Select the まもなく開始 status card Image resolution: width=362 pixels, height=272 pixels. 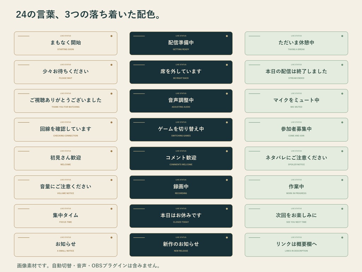(65, 43)
